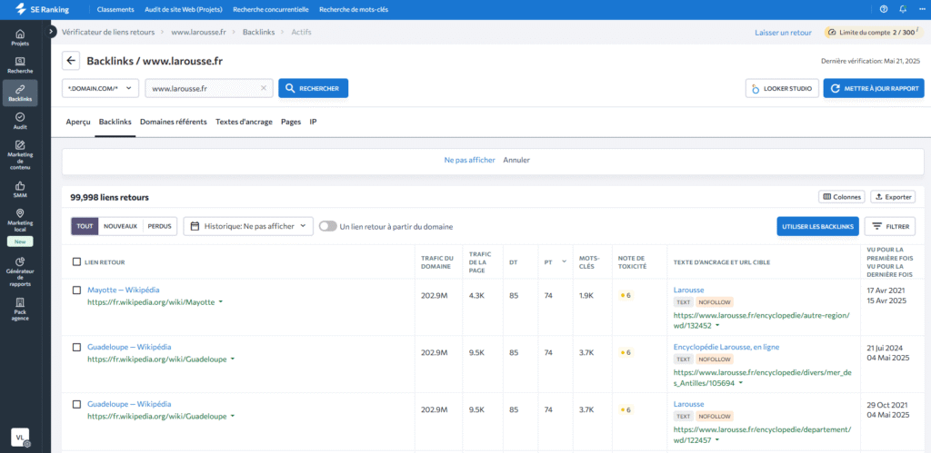
Task: Click the Limite du compte indicator
Action: point(873,33)
